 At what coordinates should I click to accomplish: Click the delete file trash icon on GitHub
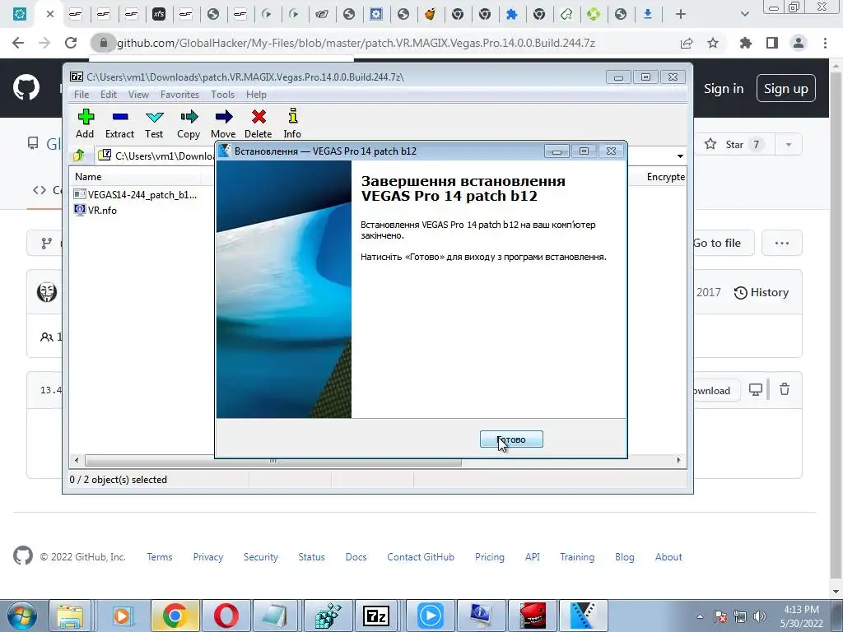[785, 389]
